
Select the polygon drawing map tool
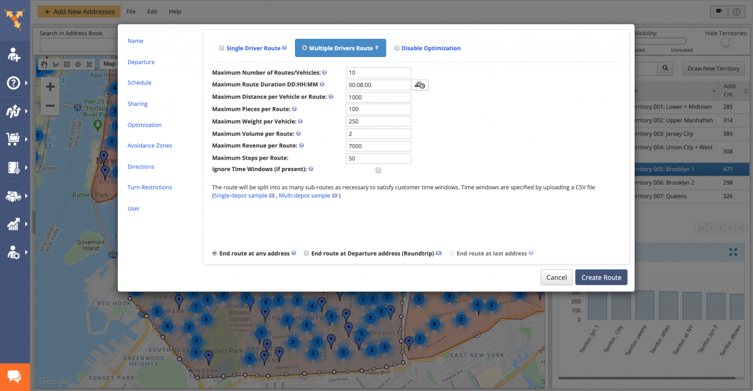click(x=56, y=64)
